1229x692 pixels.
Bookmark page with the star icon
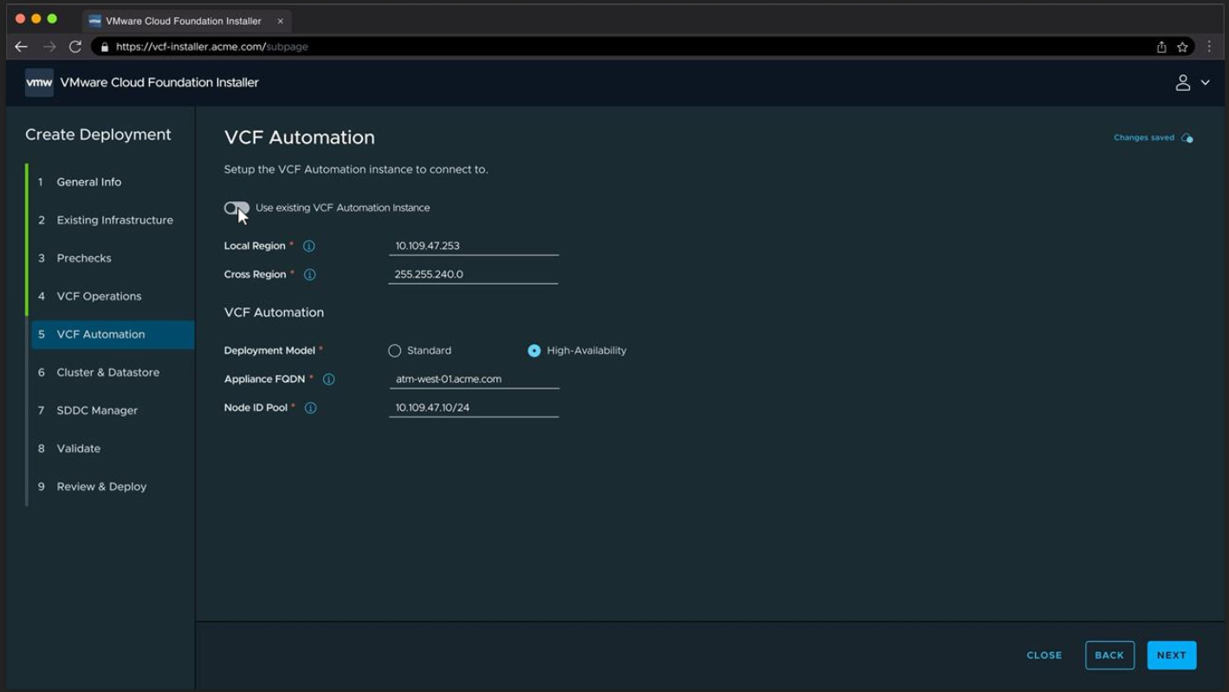(1182, 47)
